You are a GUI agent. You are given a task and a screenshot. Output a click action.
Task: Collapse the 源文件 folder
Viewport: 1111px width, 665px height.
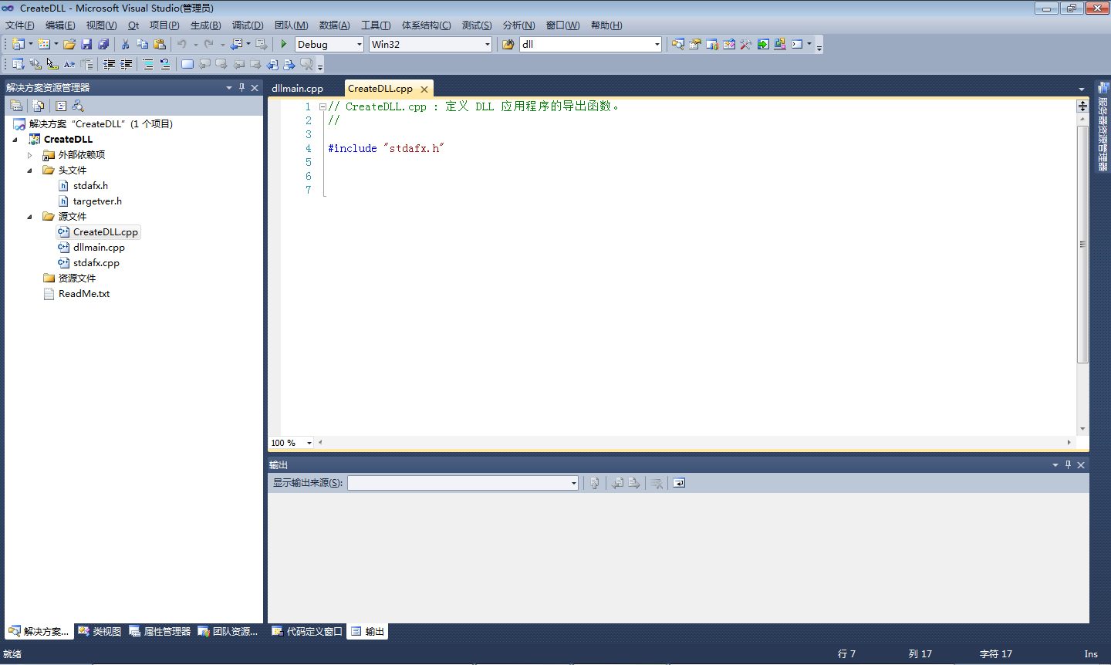tap(29, 217)
